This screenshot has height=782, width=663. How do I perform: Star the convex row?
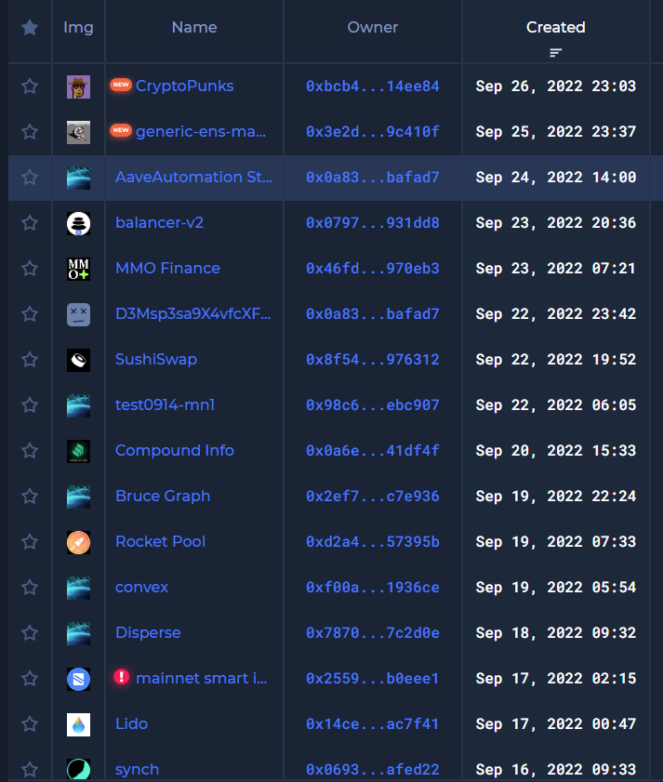30,588
